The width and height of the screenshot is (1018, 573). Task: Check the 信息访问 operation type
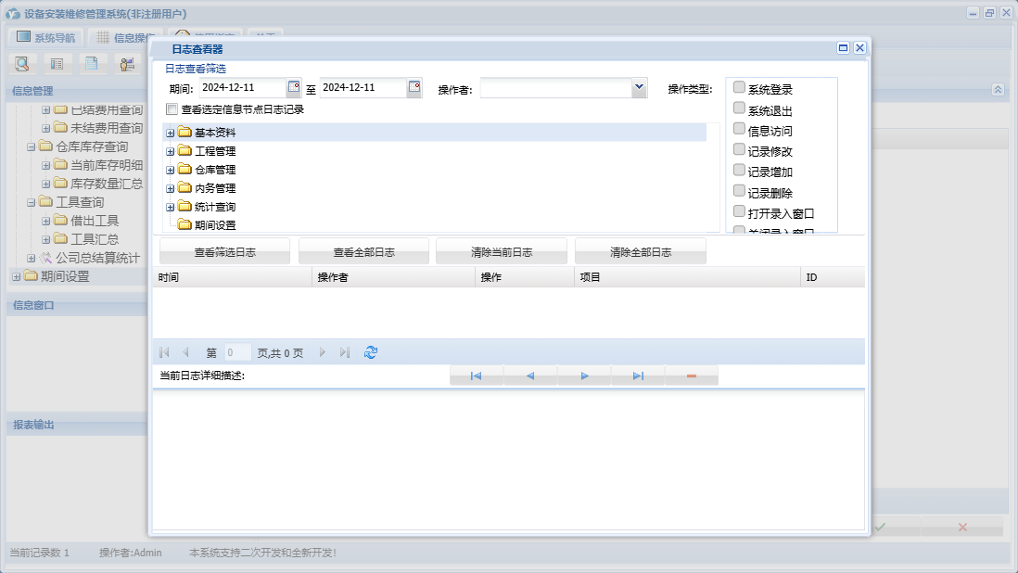click(739, 129)
